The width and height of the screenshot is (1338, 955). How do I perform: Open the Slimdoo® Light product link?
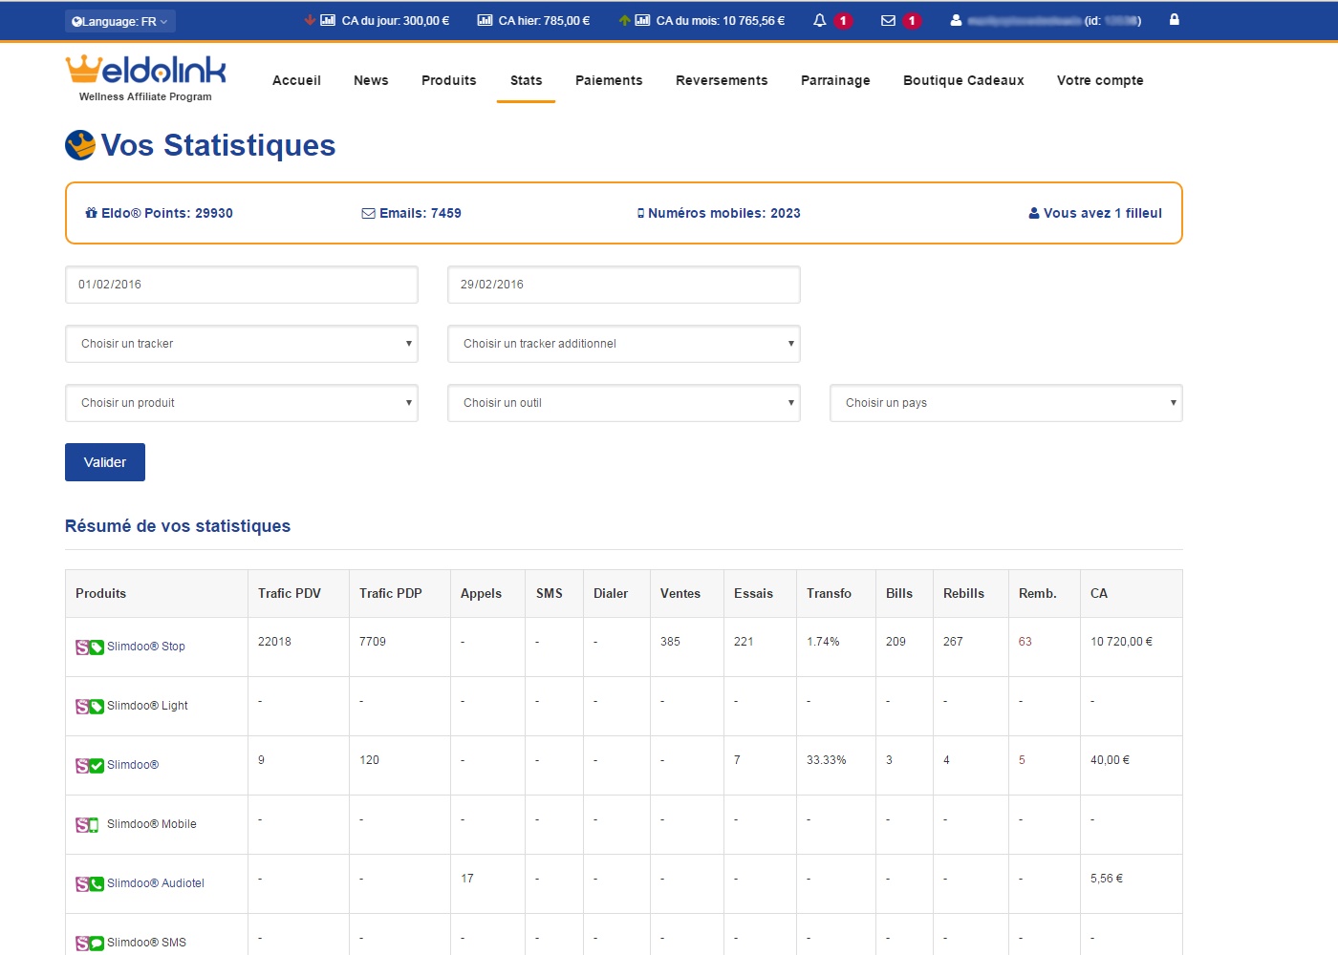(147, 706)
